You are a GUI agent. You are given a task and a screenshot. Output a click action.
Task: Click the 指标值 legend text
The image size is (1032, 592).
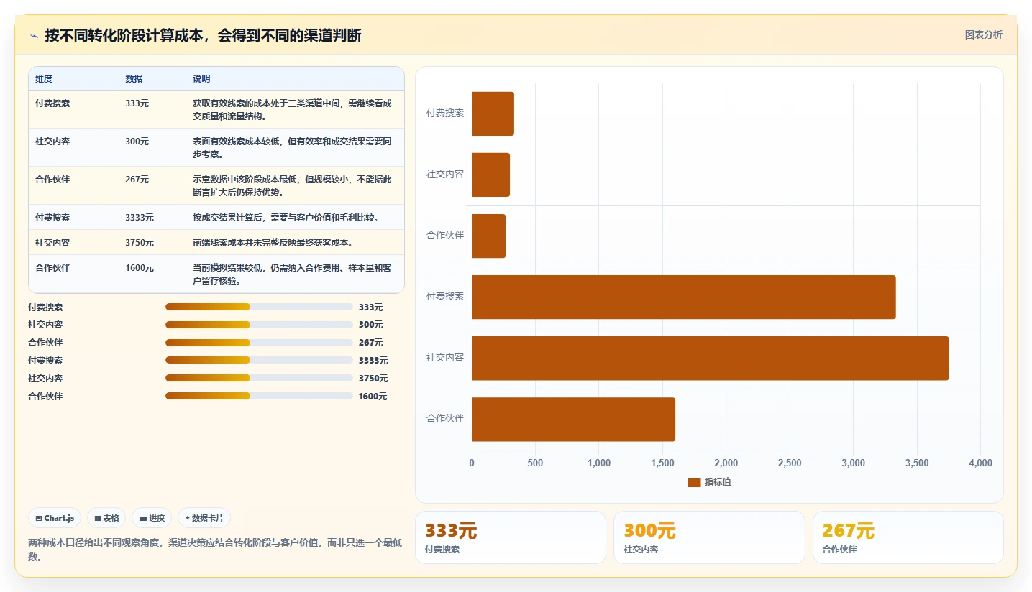click(x=718, y=482)
